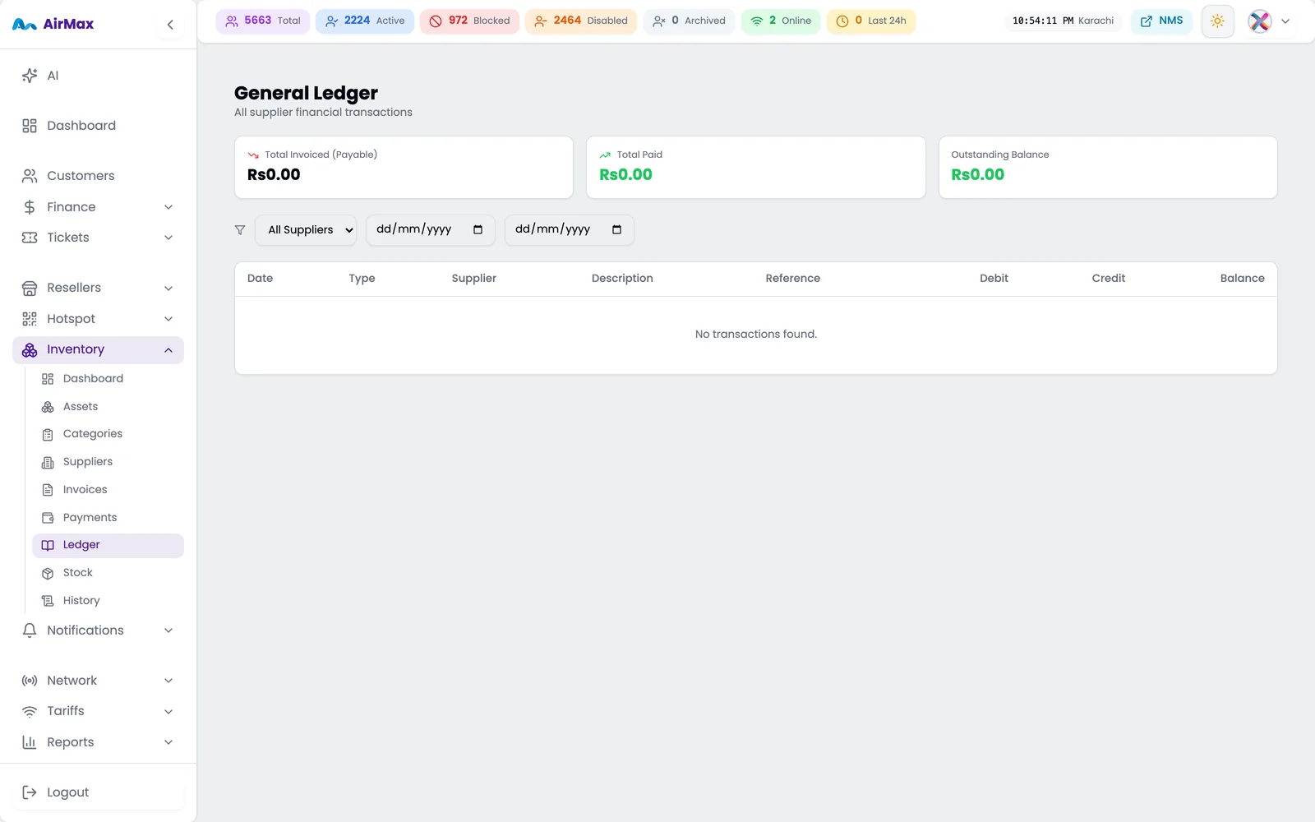Go to Suppliers submenu item
Viewport: 1315px width, 822px height.
108,462
